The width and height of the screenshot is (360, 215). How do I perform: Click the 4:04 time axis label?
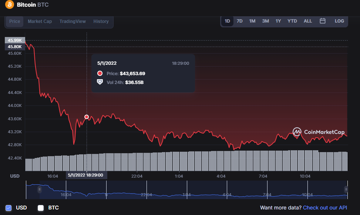[x=221, y=176]
